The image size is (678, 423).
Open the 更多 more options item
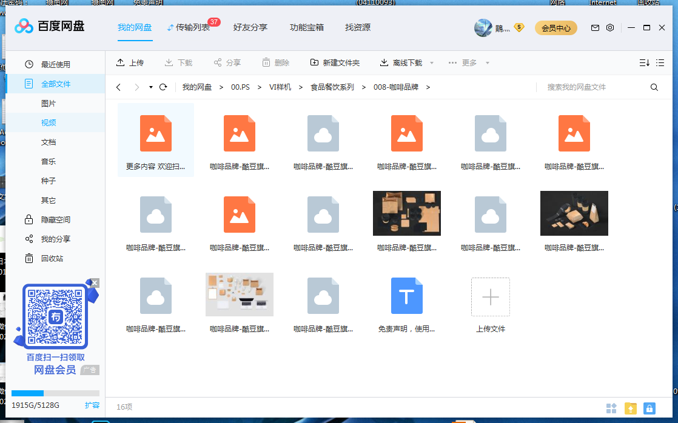463,62
